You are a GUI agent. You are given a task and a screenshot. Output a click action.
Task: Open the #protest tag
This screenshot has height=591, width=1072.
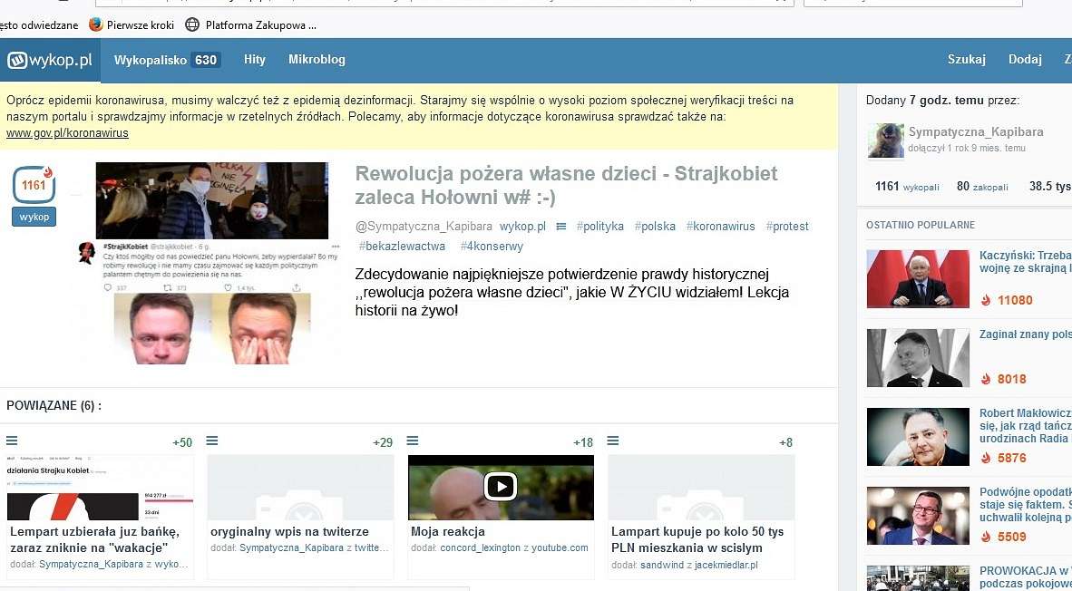coord(787,226)
